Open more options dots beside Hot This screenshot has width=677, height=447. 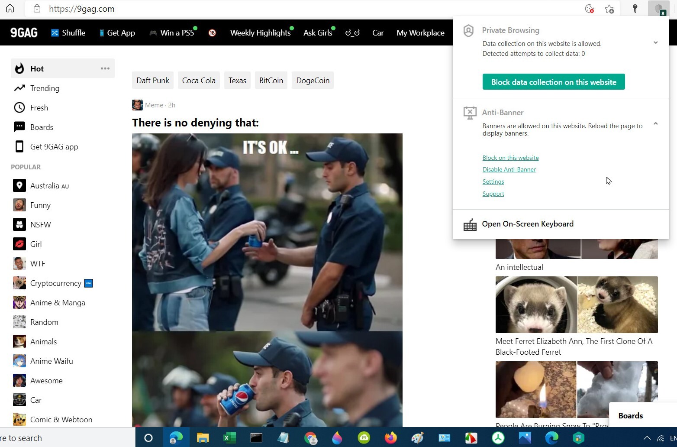point(105,68)
